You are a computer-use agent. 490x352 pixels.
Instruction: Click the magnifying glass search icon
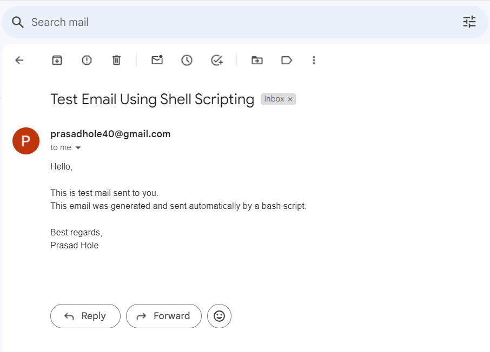[x=17, y=22]
